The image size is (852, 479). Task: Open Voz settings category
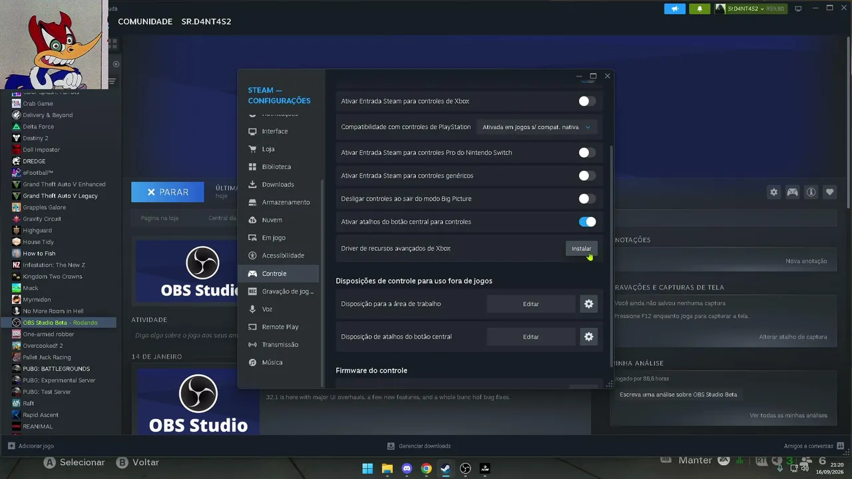coord(280,309)
